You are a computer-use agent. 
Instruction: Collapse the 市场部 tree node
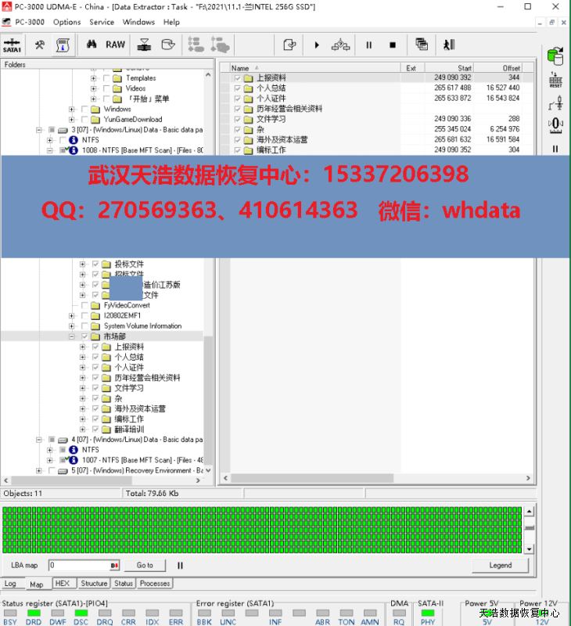[72, 336]
